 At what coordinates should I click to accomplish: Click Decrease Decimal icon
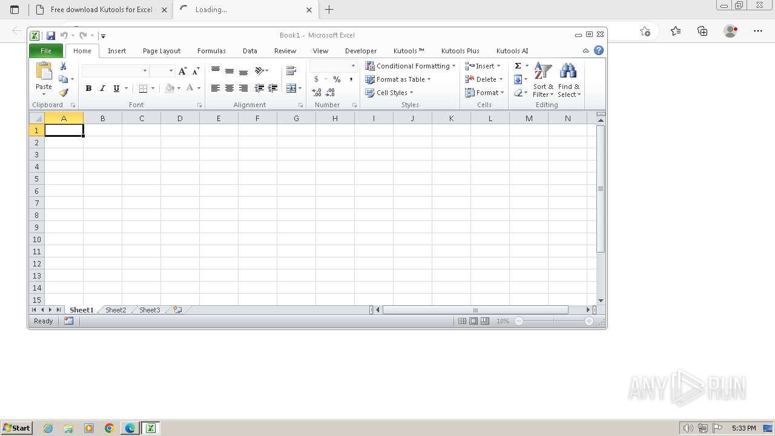coord(331,93)
